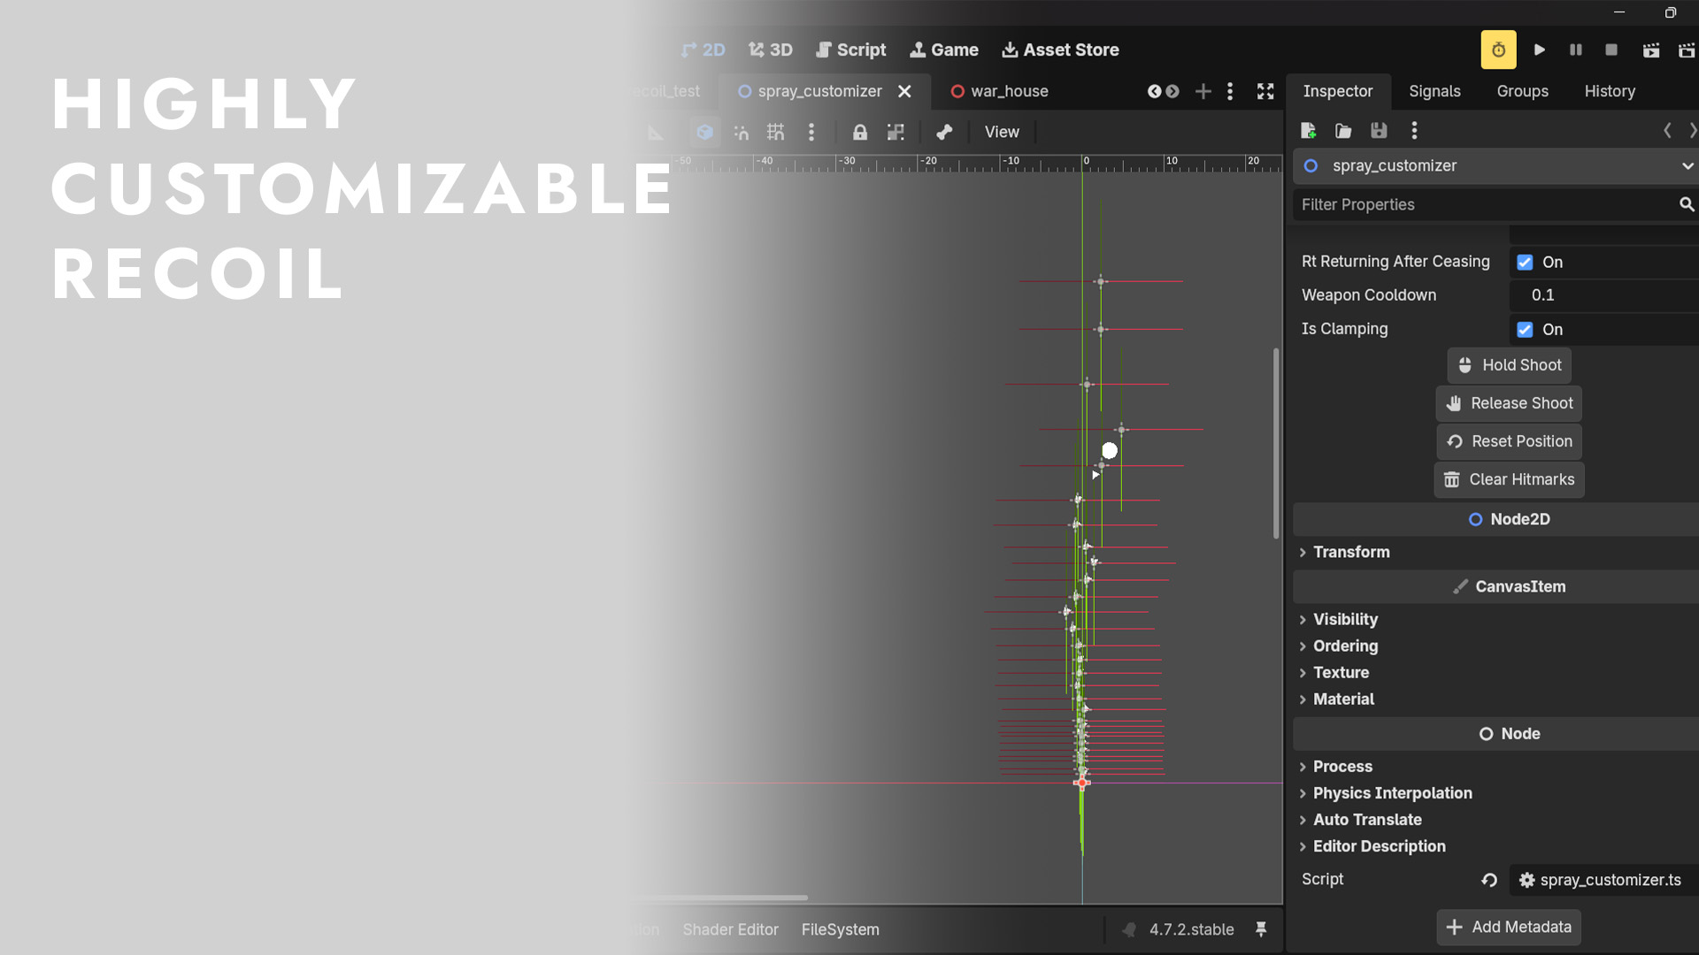1699x955 pixels.
Task: Click reload script icon next to Script
Action: [1489, 880]
